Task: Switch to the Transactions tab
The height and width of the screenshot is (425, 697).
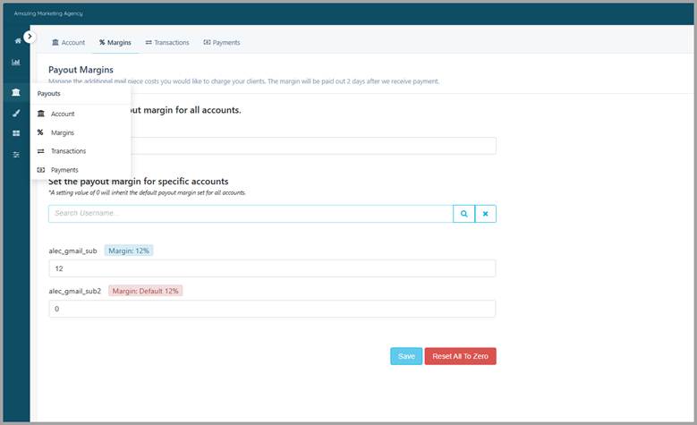Action: point(166,42)
